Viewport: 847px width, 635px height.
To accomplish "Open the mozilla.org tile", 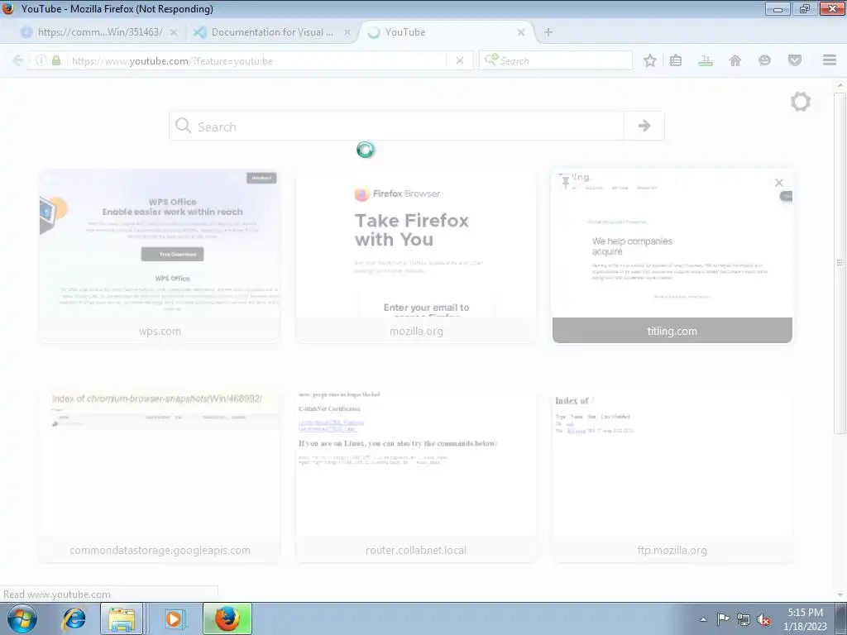I will 416,256.
